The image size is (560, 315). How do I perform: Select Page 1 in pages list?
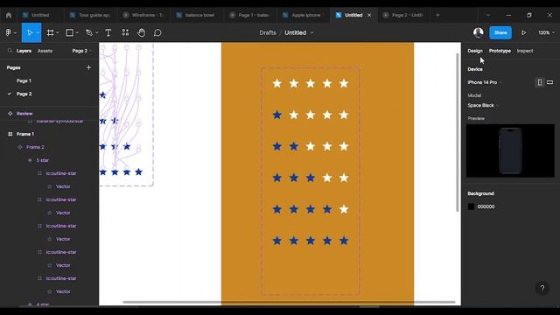(24, 80)
